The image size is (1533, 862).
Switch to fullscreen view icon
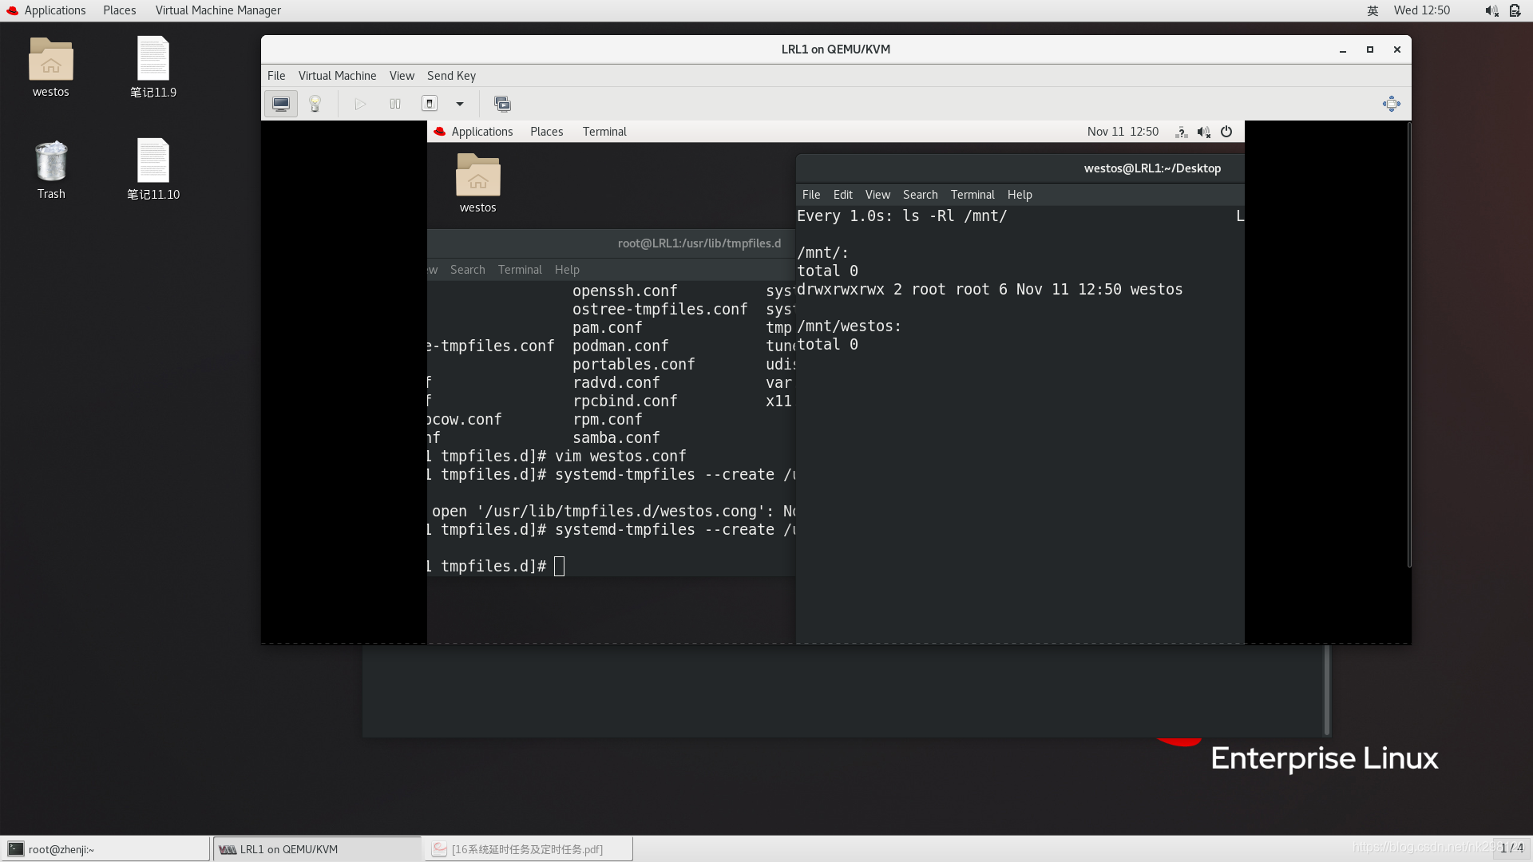click(x=1392, y=104)
